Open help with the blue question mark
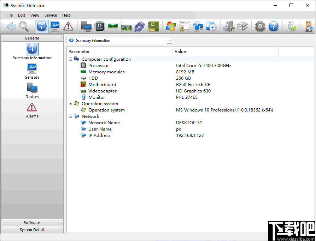 (x=274, y=26)
